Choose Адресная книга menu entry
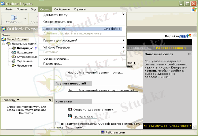The image size is (198, 136). click(56, 29)
